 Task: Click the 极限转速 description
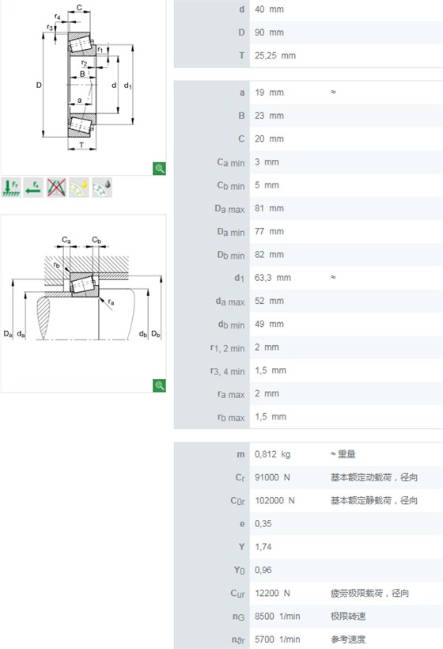(x=348, y=617)
